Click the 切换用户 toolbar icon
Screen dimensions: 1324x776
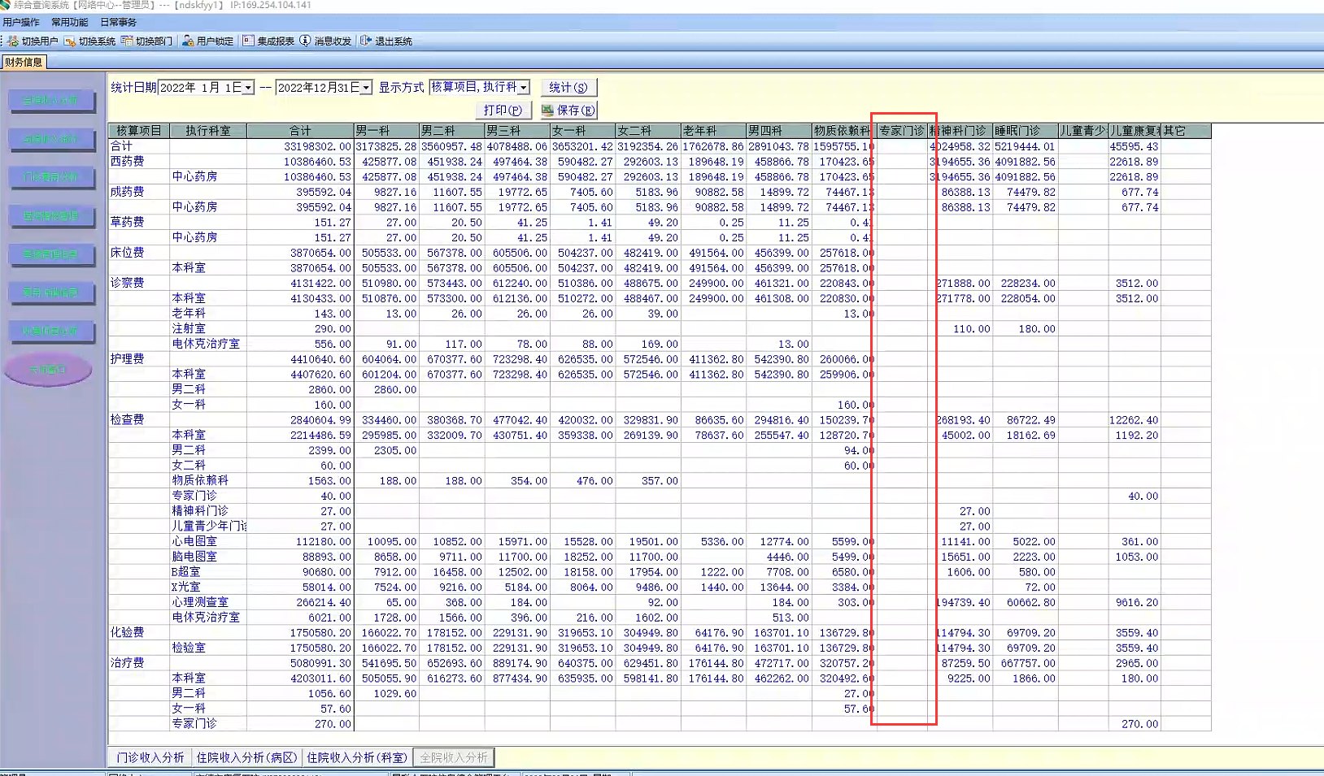point(13,41)
